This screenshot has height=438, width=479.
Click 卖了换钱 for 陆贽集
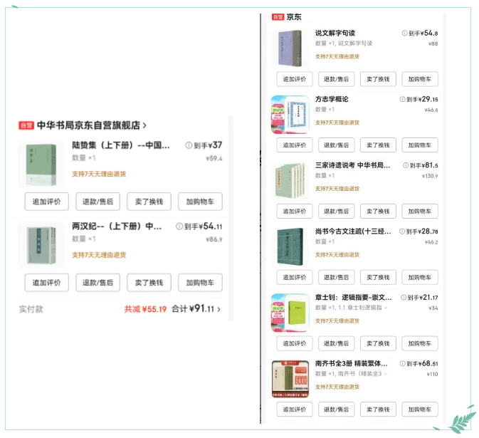(149, 202)
